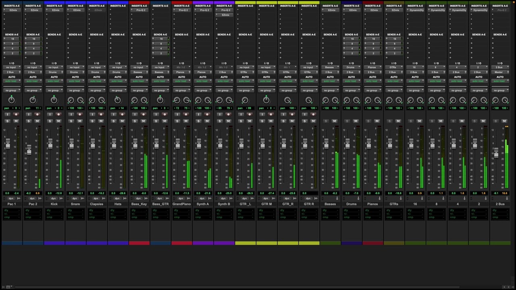Mute the Pac 2 track
The image size is (516, 290).
(x=37, y=121)
